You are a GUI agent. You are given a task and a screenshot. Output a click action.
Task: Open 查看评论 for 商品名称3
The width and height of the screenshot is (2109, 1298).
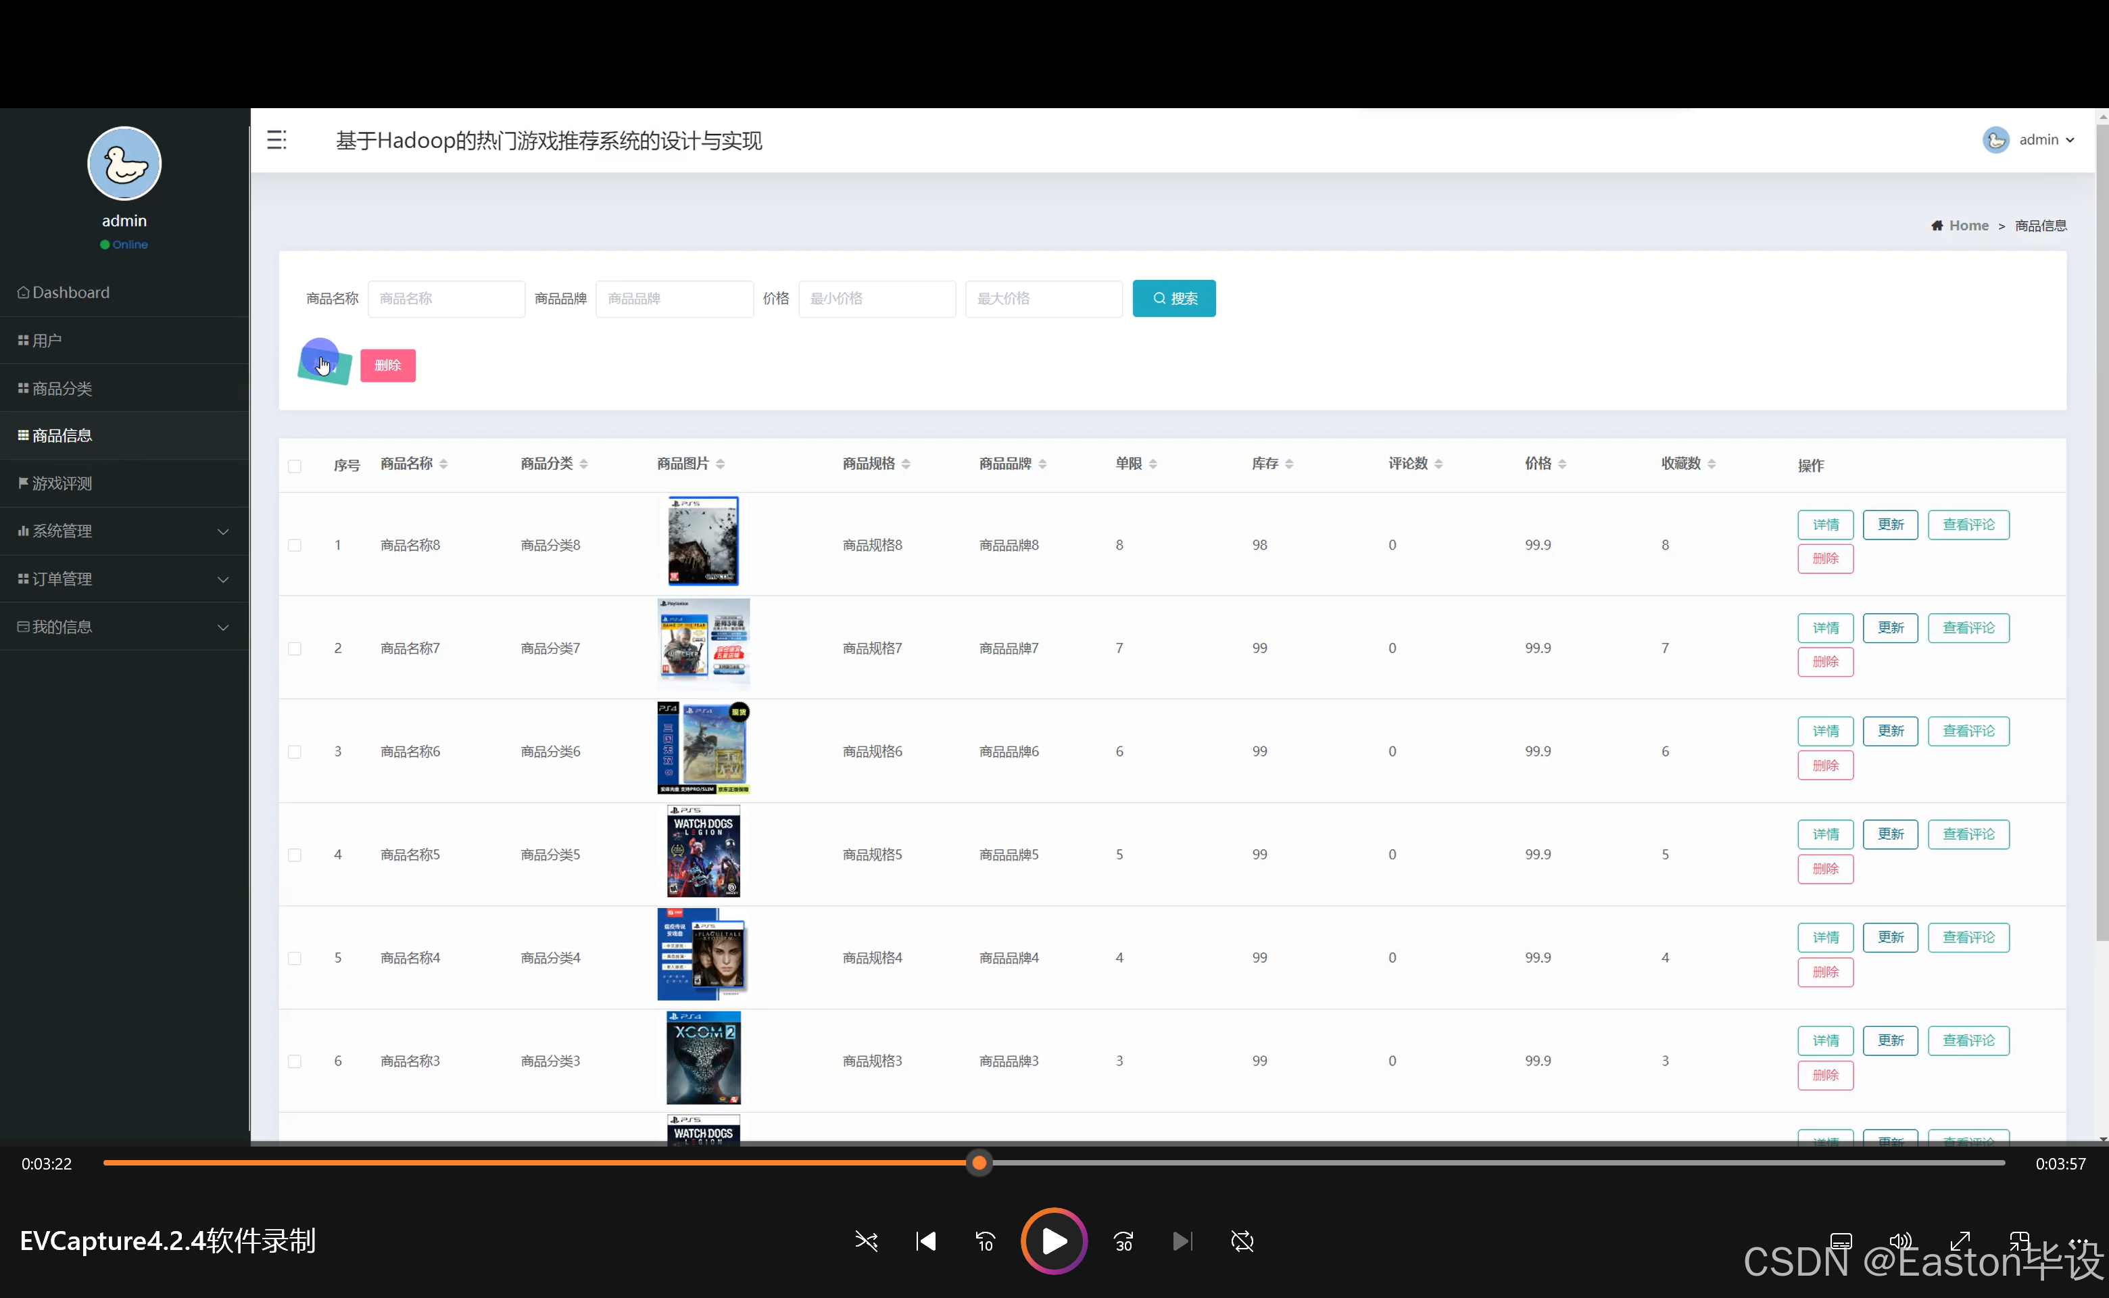click(1968, 1040)
